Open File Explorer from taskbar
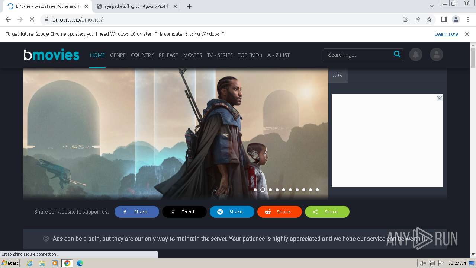The image size is (476, 268). (x=42, y=263)
